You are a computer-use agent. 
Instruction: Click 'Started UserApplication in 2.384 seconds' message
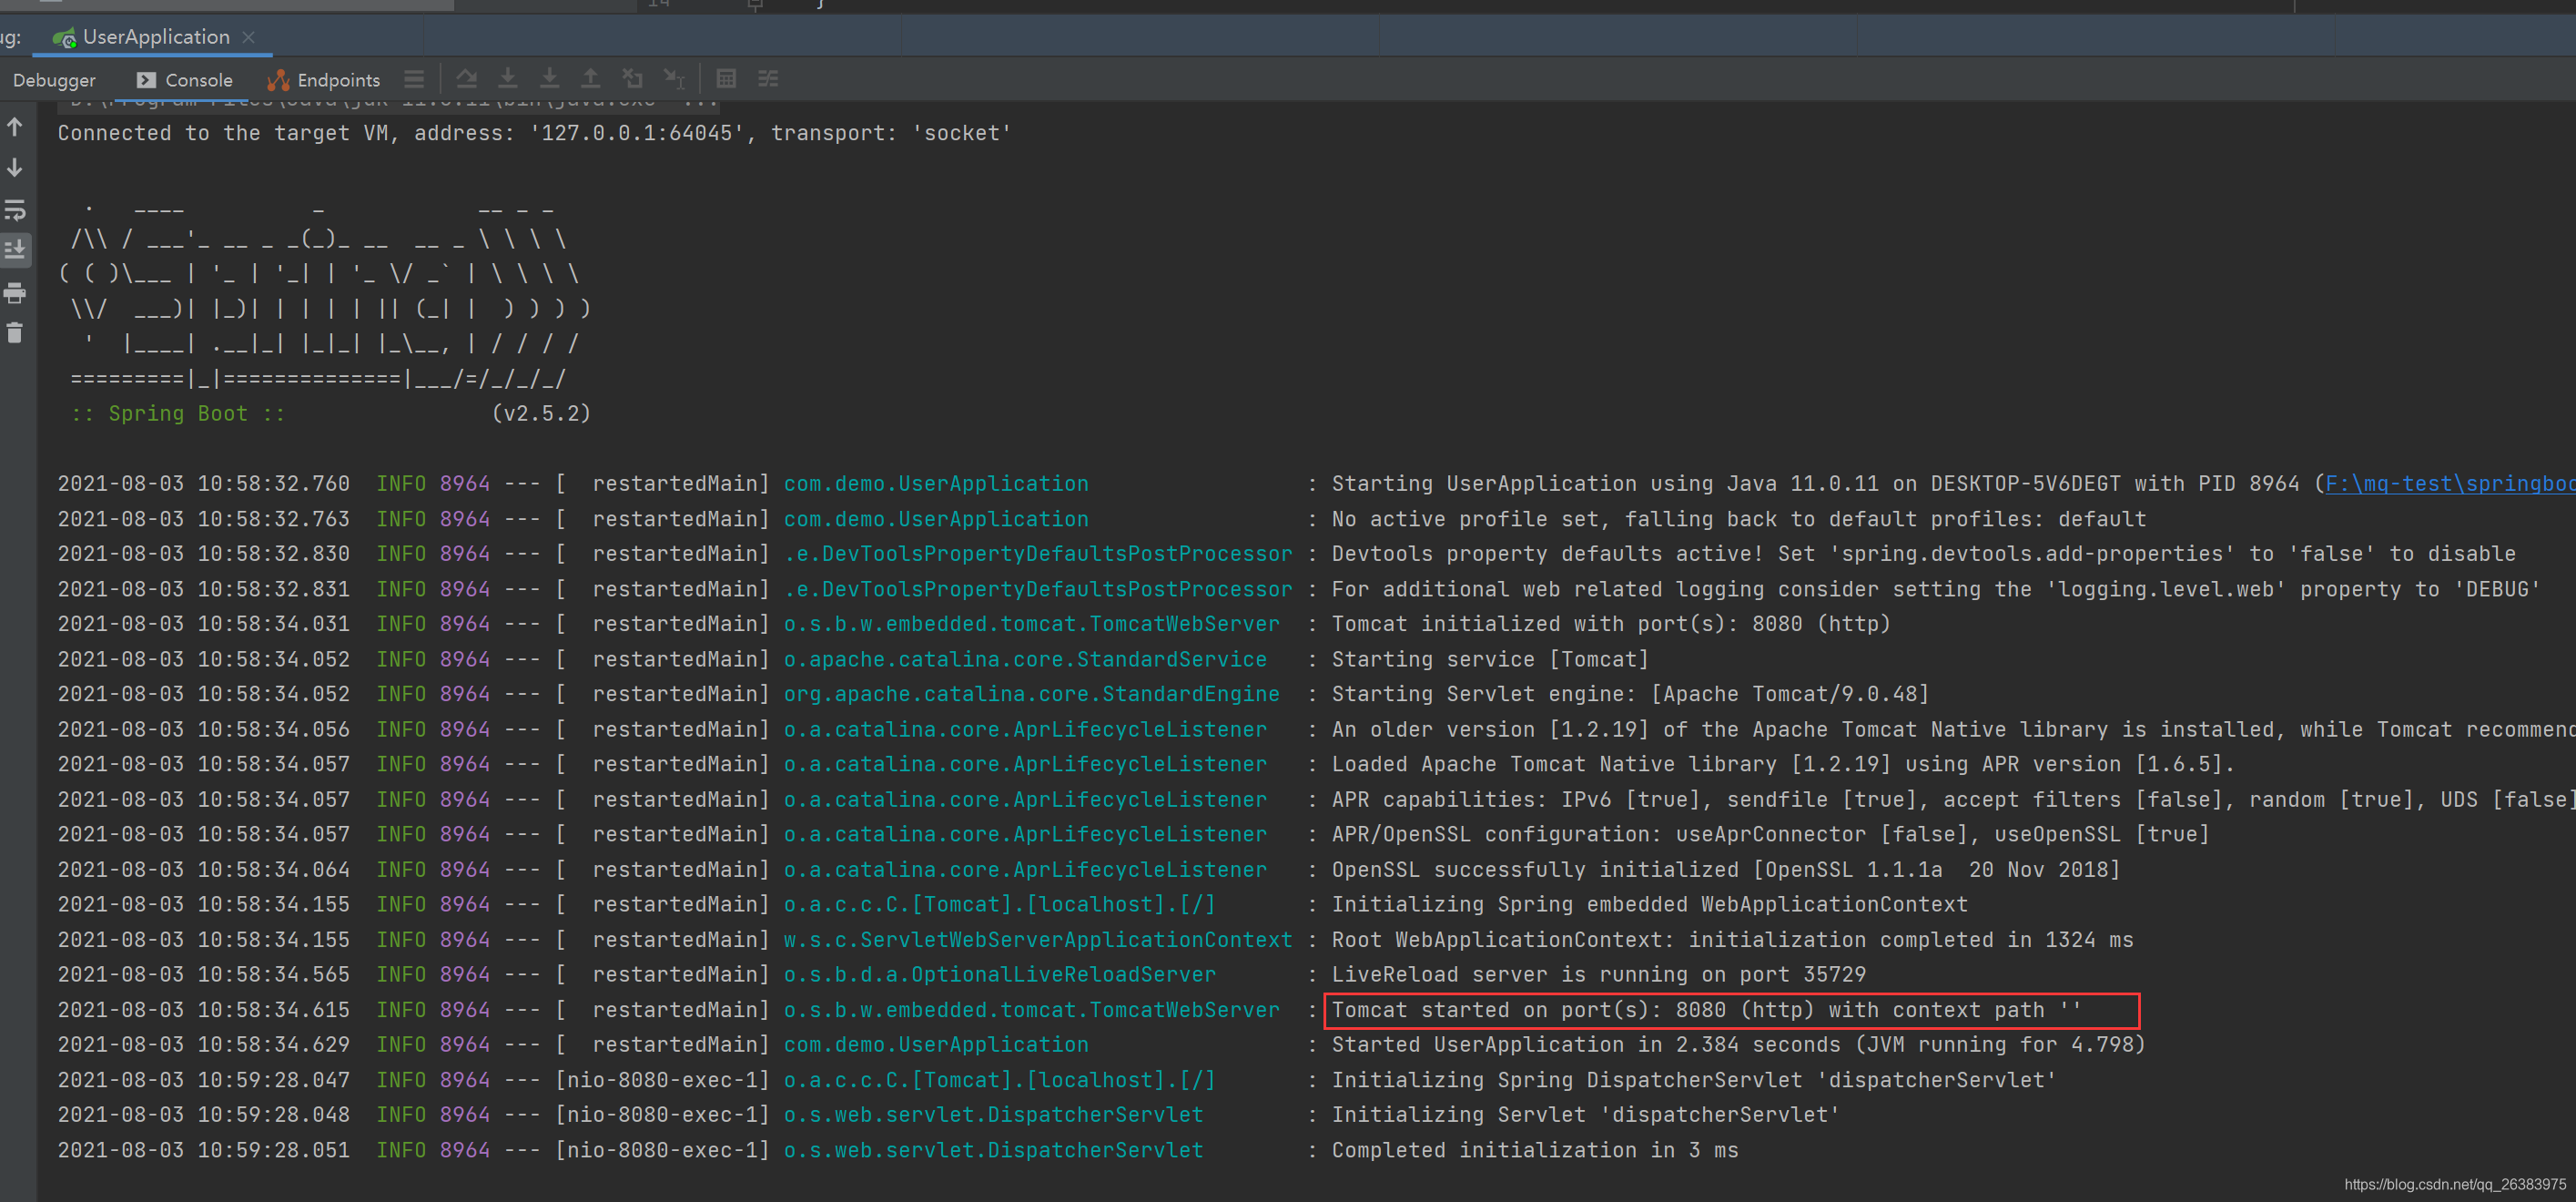[x=1738, y=1045]
